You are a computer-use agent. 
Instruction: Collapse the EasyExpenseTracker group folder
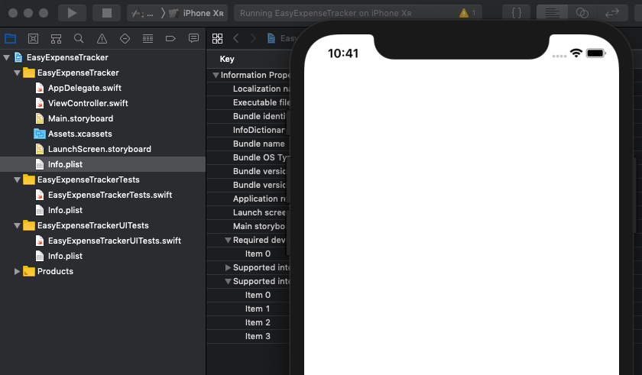(x=17, y=73)
